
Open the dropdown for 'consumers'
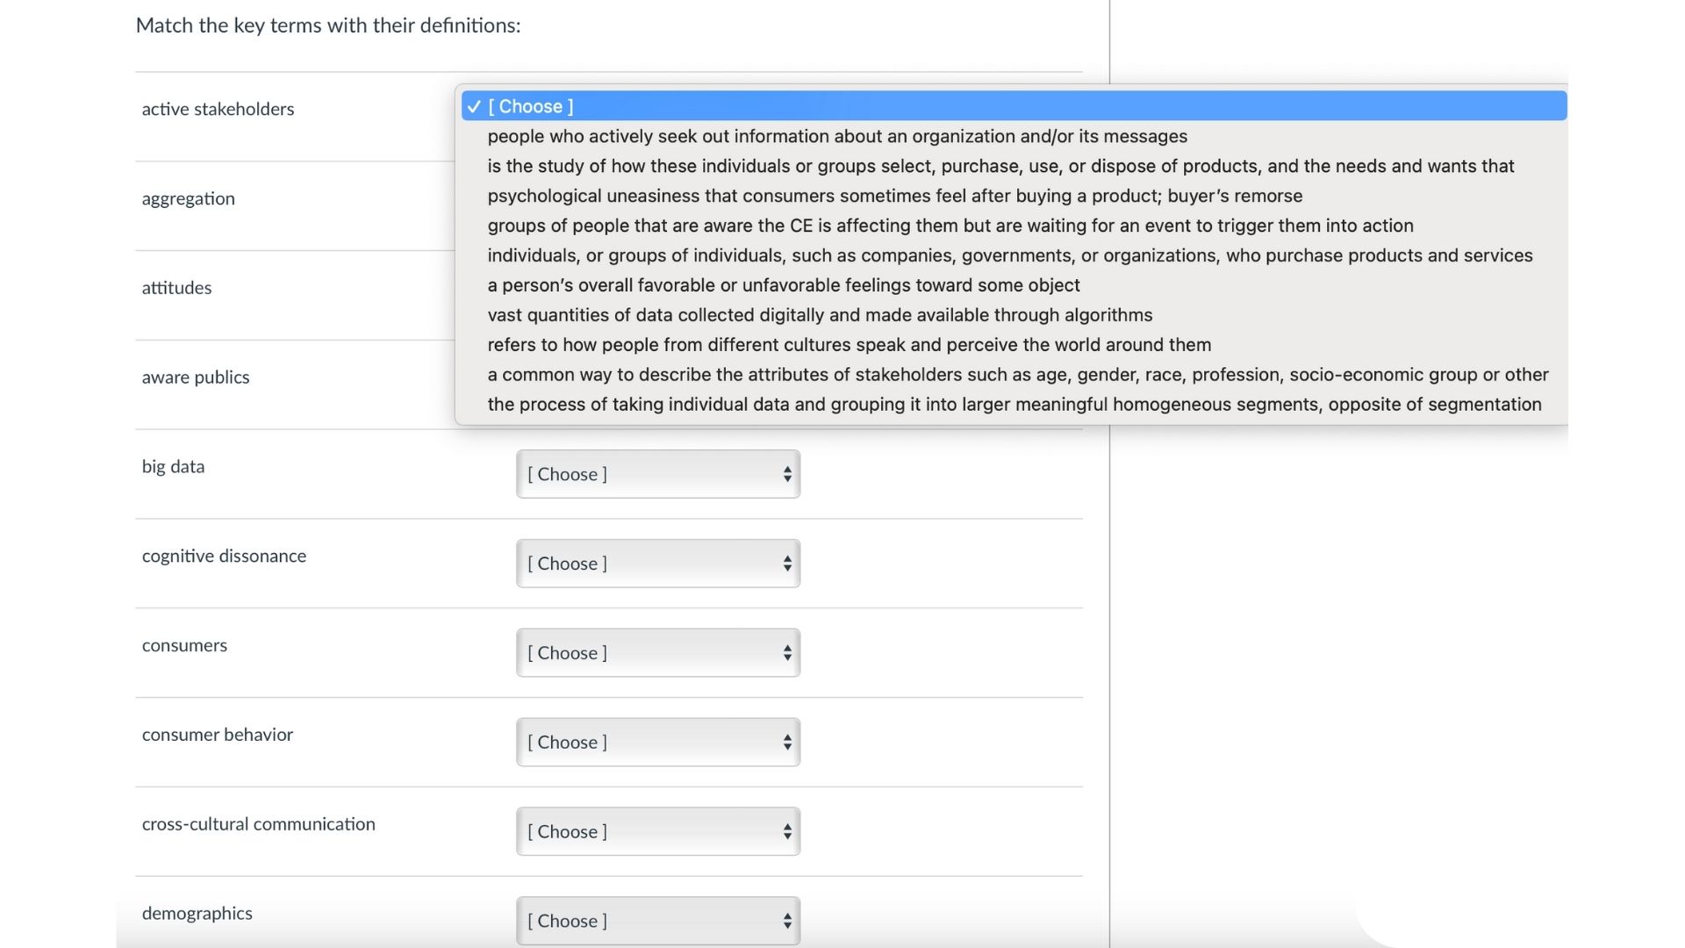click(x=657, y=653)
